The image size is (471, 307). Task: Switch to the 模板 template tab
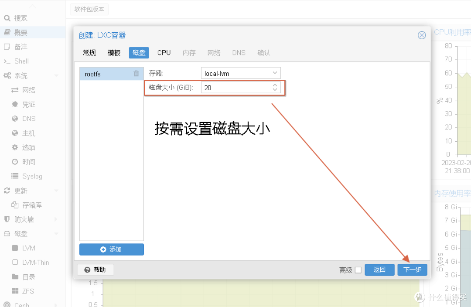point(114,52)
